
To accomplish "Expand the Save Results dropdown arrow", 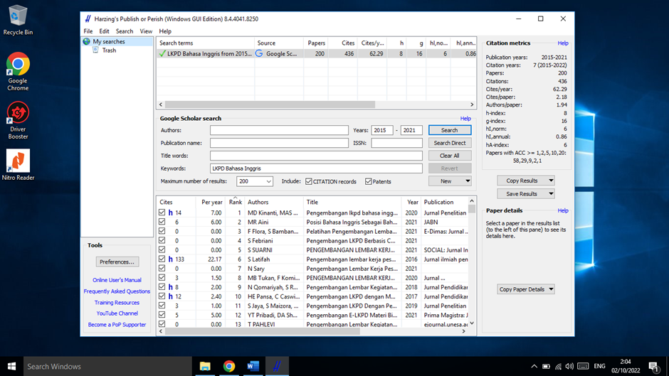I will (x=551, y=194).
